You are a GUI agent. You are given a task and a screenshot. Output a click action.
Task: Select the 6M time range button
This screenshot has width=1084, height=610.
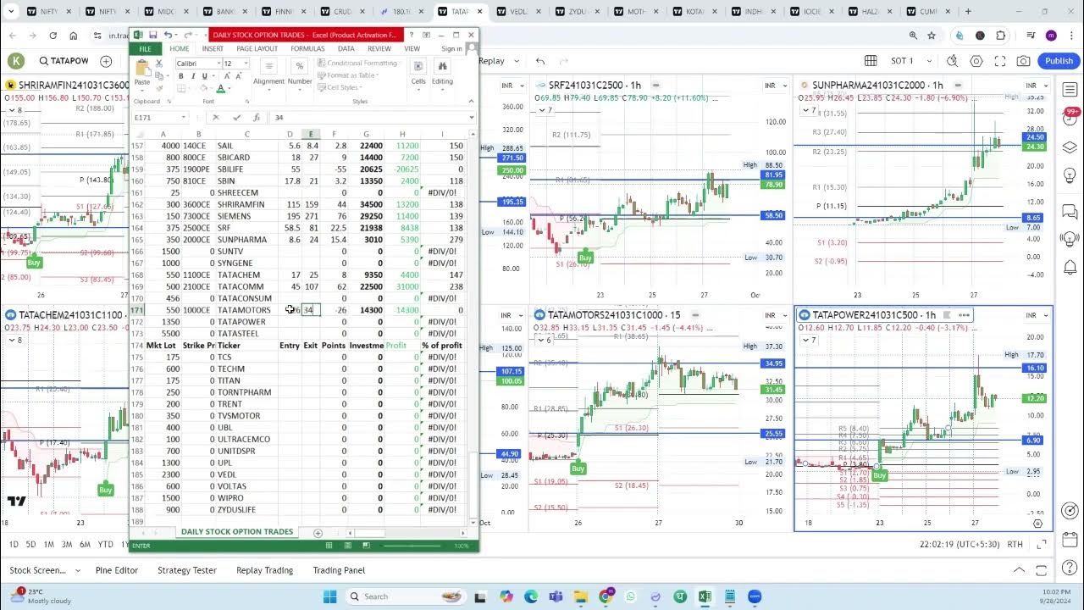[86, 545]
